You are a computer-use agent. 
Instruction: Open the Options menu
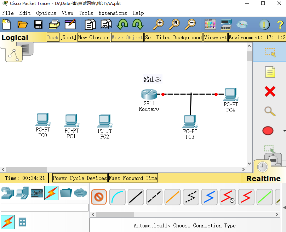46,13
